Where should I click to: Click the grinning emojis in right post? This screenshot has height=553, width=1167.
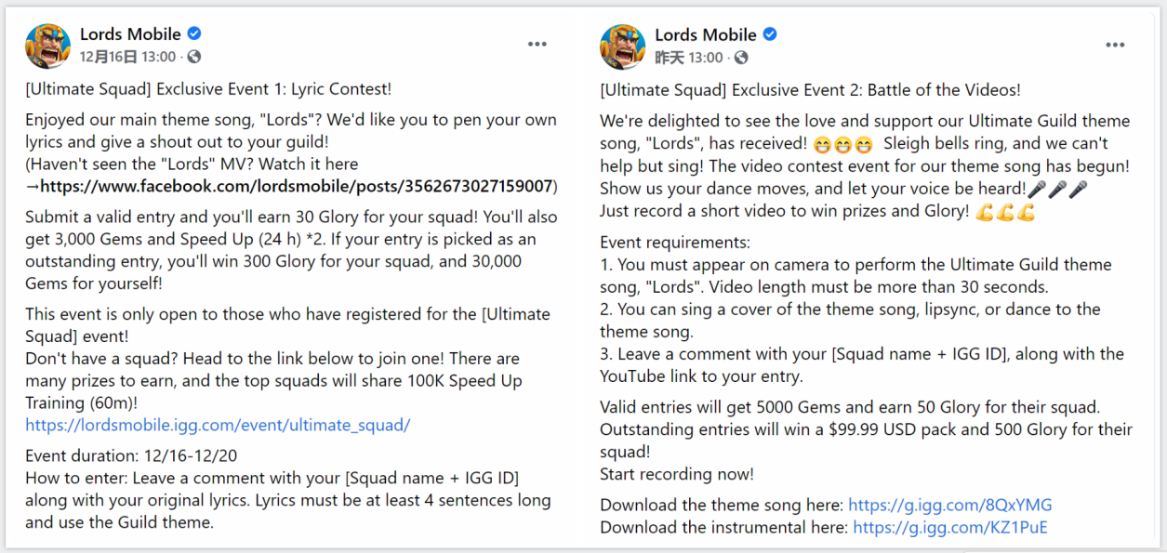point(842,144)
